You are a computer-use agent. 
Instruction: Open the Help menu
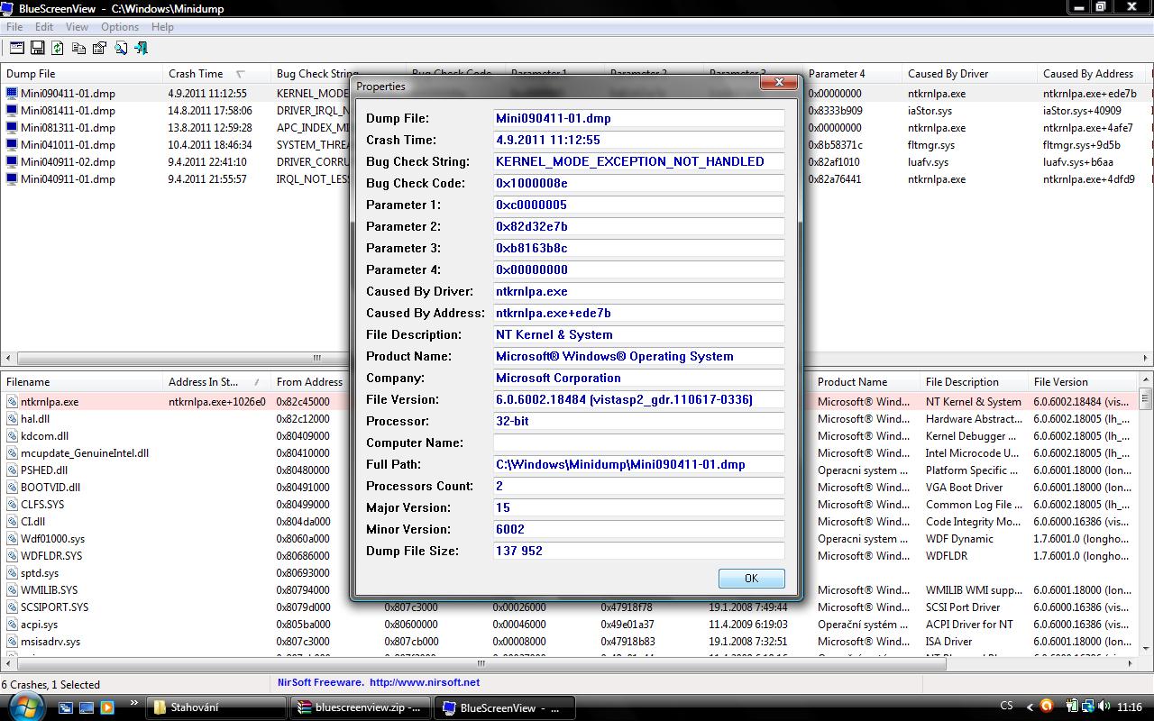tap(162, 27)
